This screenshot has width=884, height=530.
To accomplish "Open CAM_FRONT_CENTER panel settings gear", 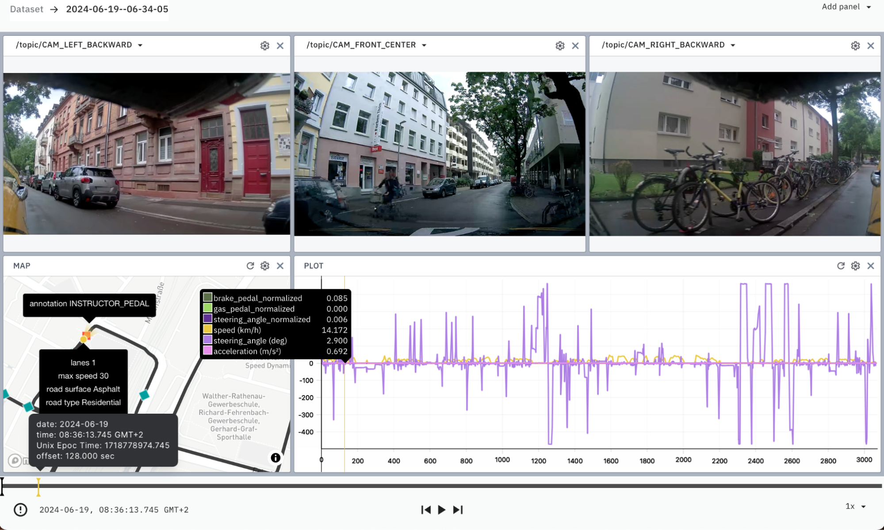I will pyautogui.click(x=560, y=46).
